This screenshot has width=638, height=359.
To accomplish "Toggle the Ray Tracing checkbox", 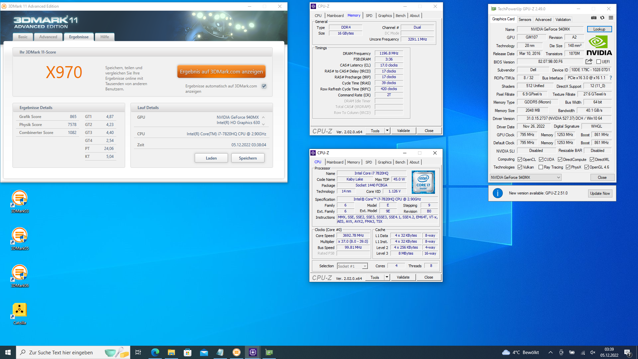I will click(x=541, y=167).
